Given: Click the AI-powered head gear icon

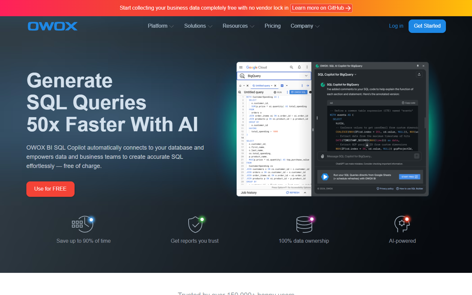Looking at the screenshot, I should 402,224.
